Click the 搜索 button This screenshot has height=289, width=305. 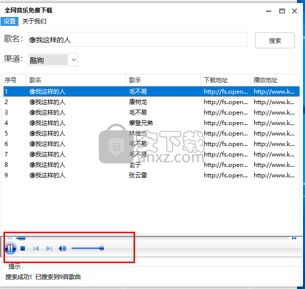coord(275,40)
